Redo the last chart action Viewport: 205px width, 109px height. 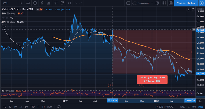point(81,3)
